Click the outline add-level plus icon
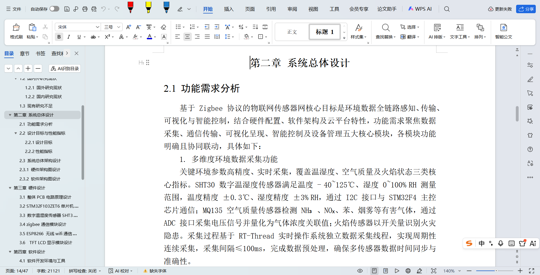Viewport: 540px width, 275px height. pos(28,68)
